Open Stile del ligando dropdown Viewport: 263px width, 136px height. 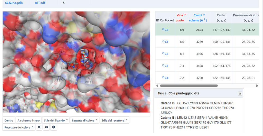tap(56, 120)
